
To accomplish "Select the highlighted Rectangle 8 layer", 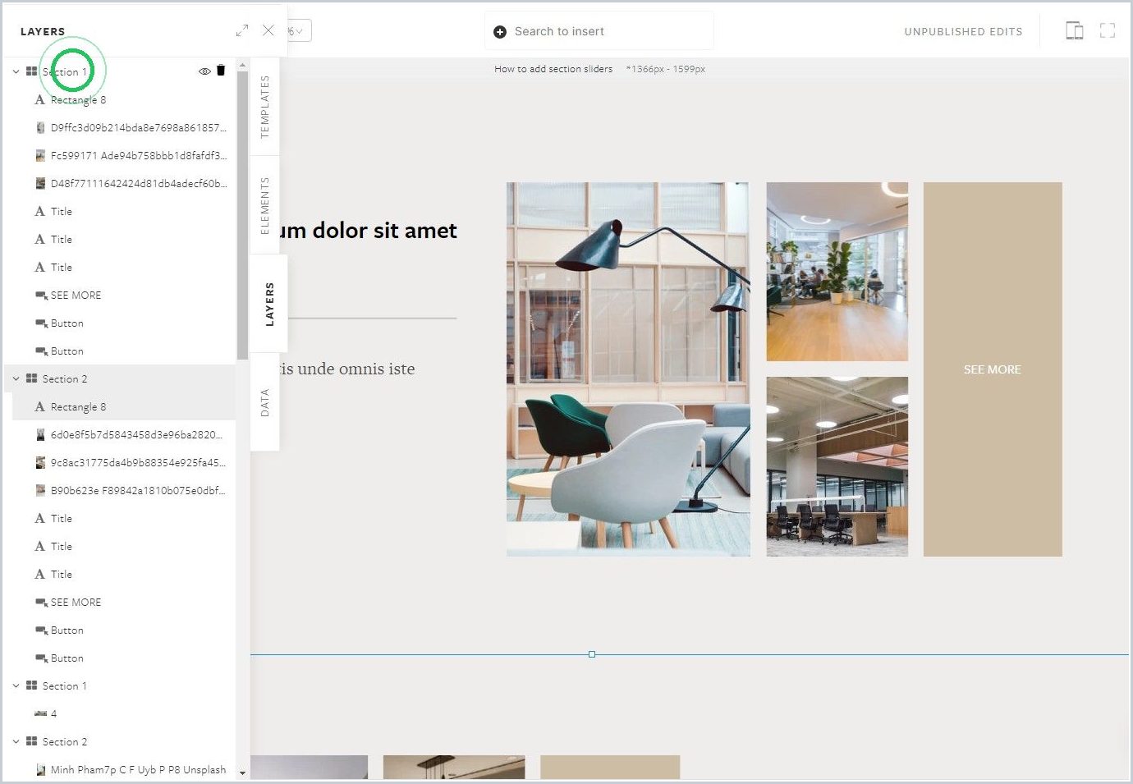I will (x=123, y=406).
